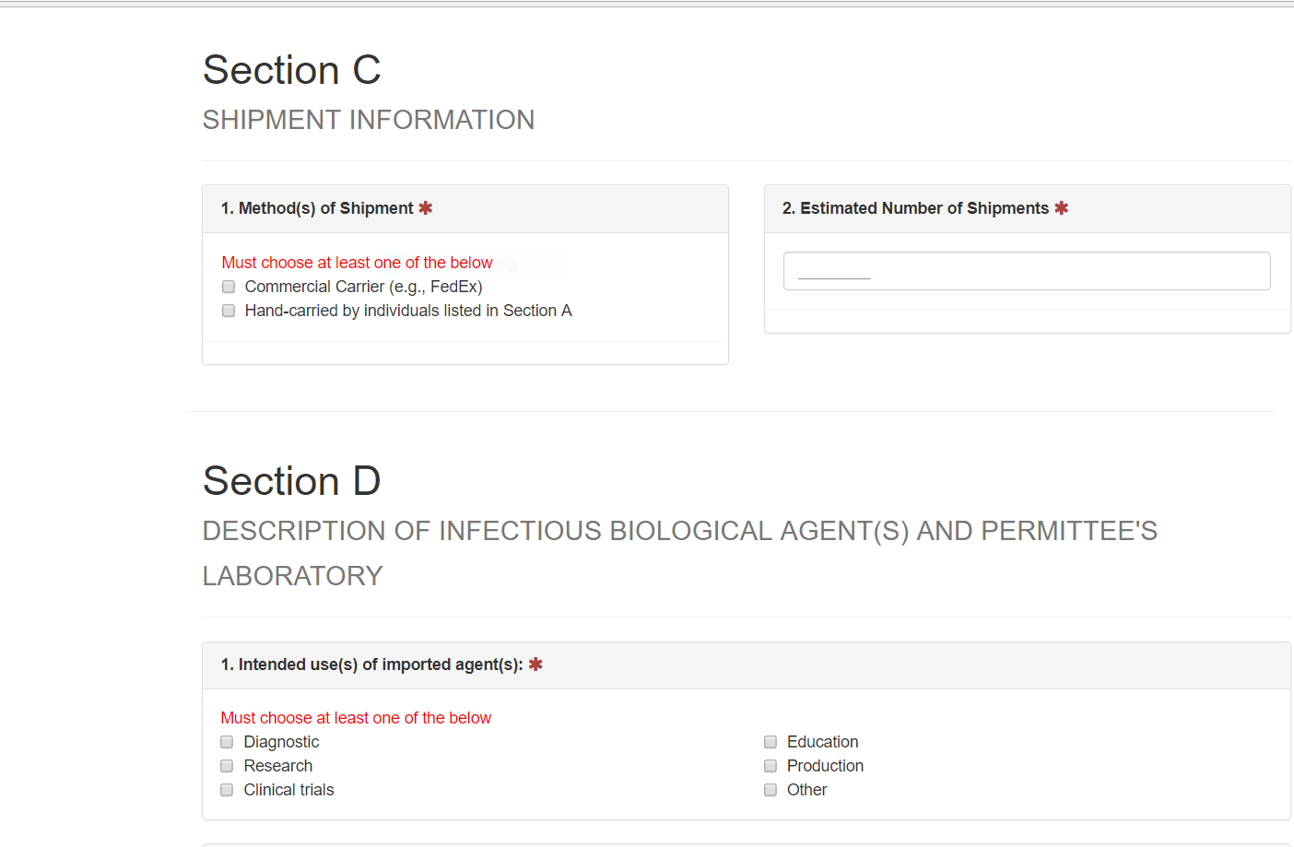Enable the Diagnostic intended use checkbox
Viewport: 1294px width, 847px height.
pos(227,742)
